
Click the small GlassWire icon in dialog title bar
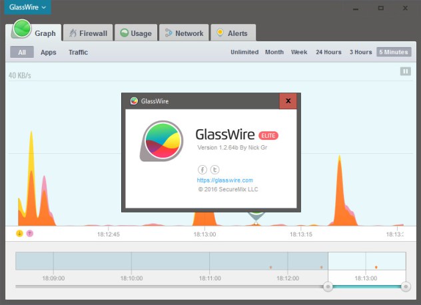[x=134, y=101]
